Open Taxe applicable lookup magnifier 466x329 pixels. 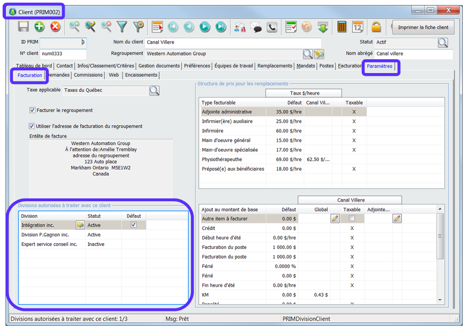coord(154,91)
